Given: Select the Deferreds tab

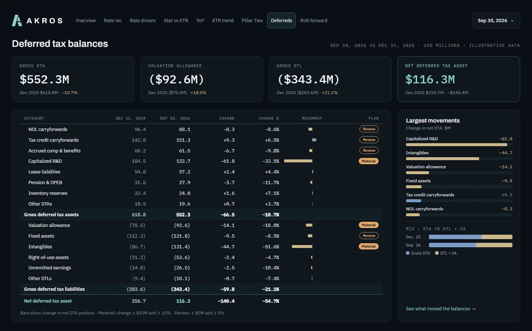Looking at the screenshot, I should pos(282,21).
